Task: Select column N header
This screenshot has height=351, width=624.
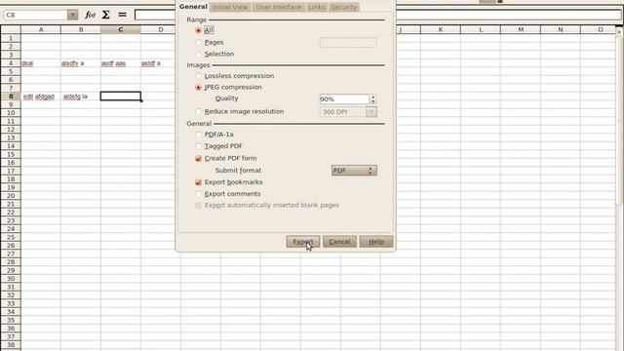Action: (561, 29)
